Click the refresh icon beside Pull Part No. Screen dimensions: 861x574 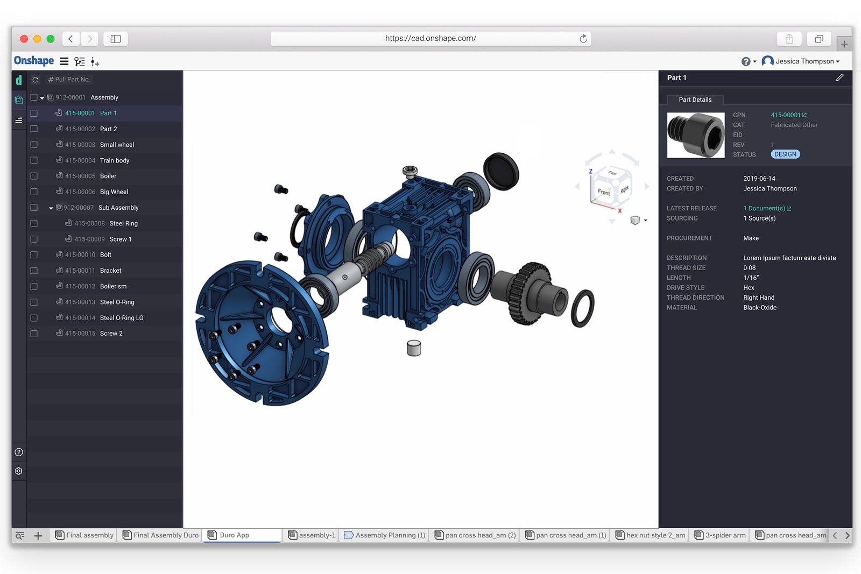click(x=36, y=80)
